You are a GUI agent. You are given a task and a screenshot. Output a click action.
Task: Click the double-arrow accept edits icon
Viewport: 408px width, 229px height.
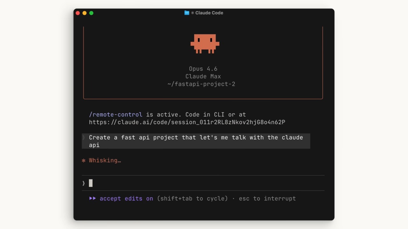pos(92,198)
